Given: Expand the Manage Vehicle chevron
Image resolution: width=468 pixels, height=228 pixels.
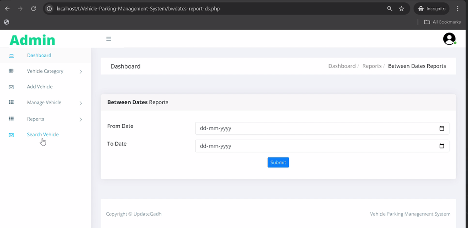Looking at the screenshot, I should [81, 103].
